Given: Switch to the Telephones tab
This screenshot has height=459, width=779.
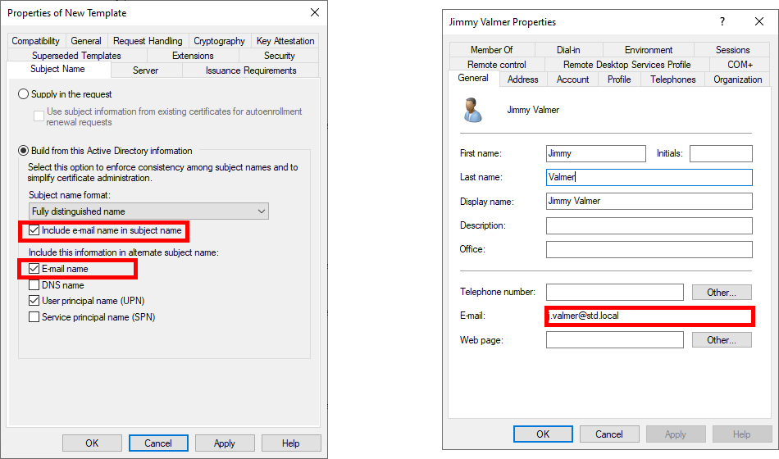Looking at the screenshot, I should 672,80.
